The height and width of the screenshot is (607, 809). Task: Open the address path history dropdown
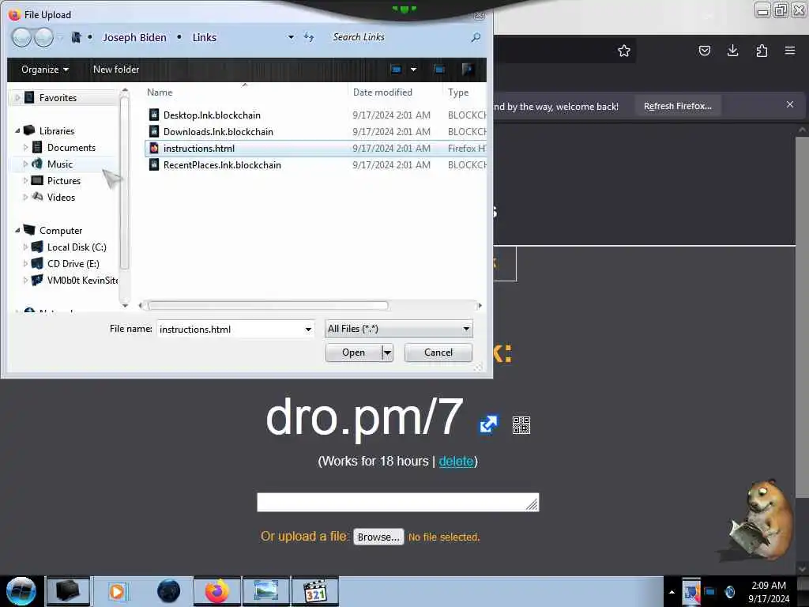coord(291,37)
